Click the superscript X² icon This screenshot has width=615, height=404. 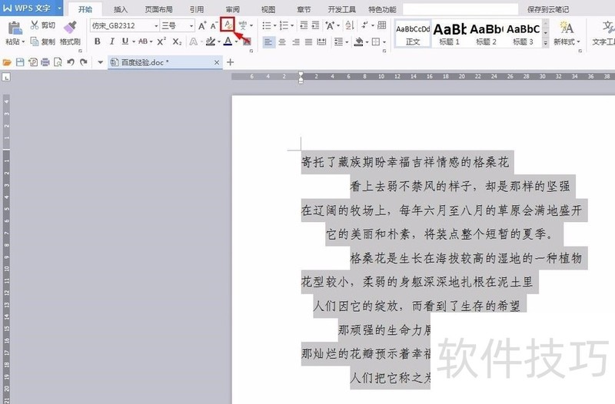click(x=161, y=41)
